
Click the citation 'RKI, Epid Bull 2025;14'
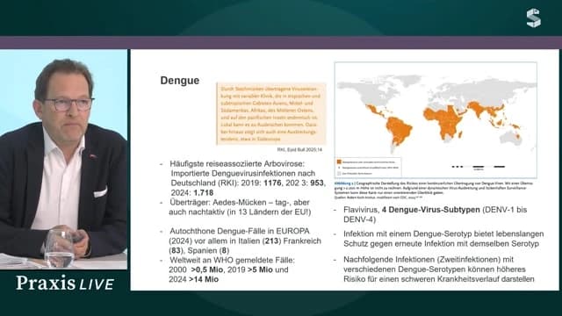tap(299, 149)
